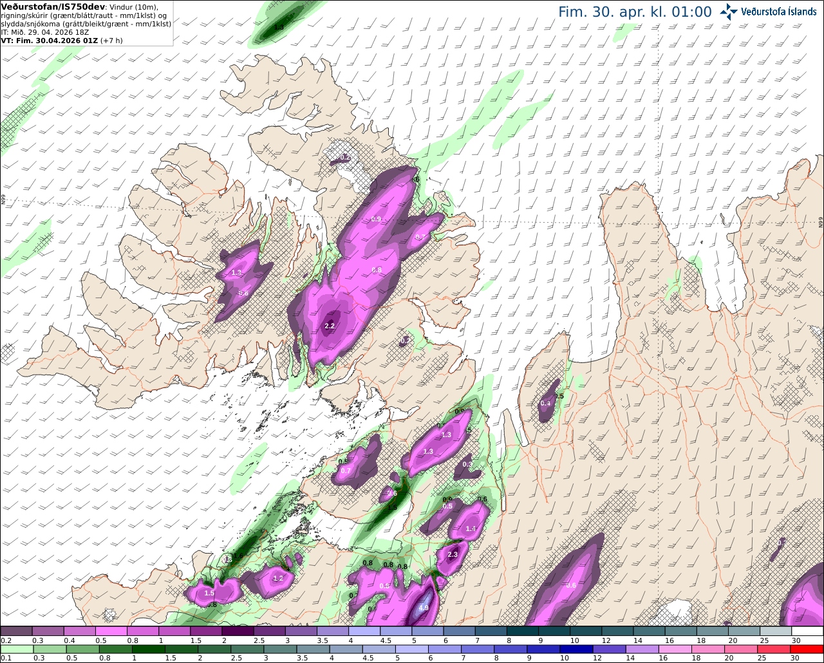Click the N99 marker on left edge

pos(3,200)
